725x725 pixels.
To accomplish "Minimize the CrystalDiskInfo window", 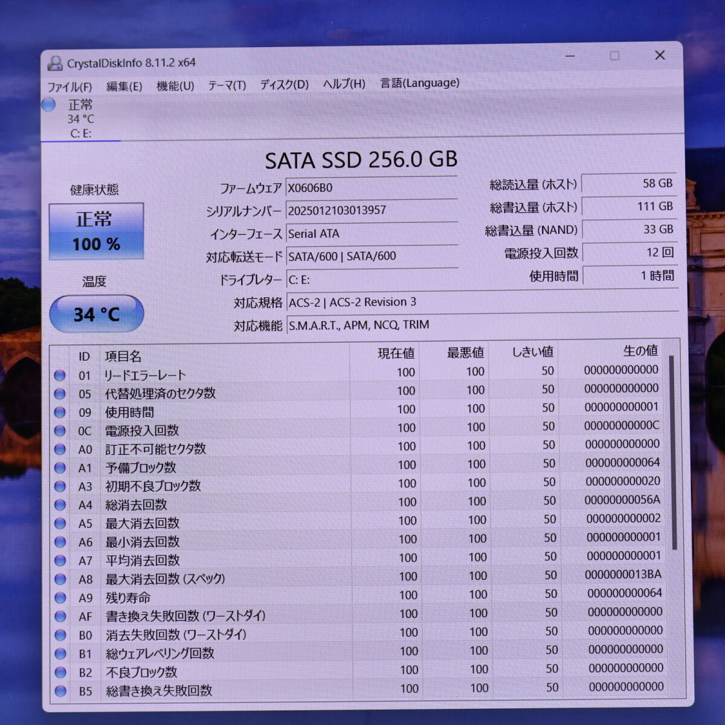I will (570, 56).
